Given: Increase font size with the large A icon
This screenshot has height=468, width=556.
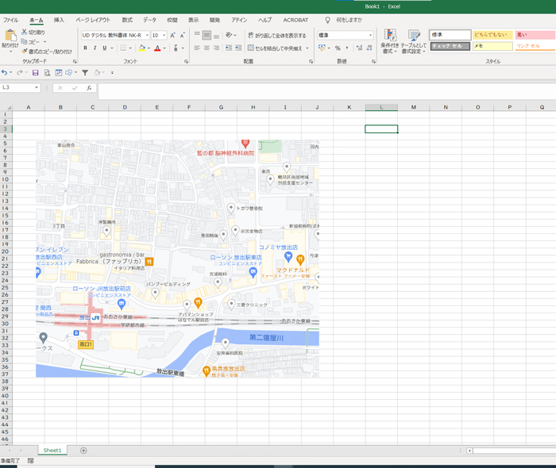Looking at the screenshot, I should (172, 36).
